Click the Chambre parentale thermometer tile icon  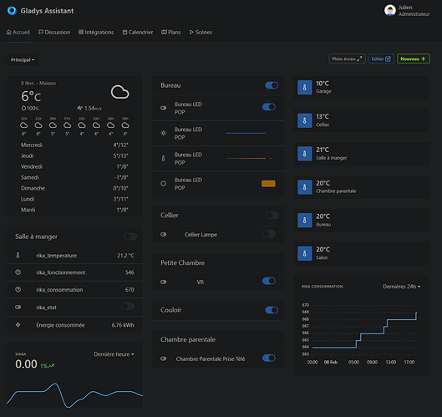[304, 187]
